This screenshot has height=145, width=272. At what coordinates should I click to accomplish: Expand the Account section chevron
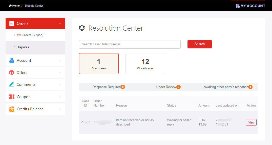(60, 60)
